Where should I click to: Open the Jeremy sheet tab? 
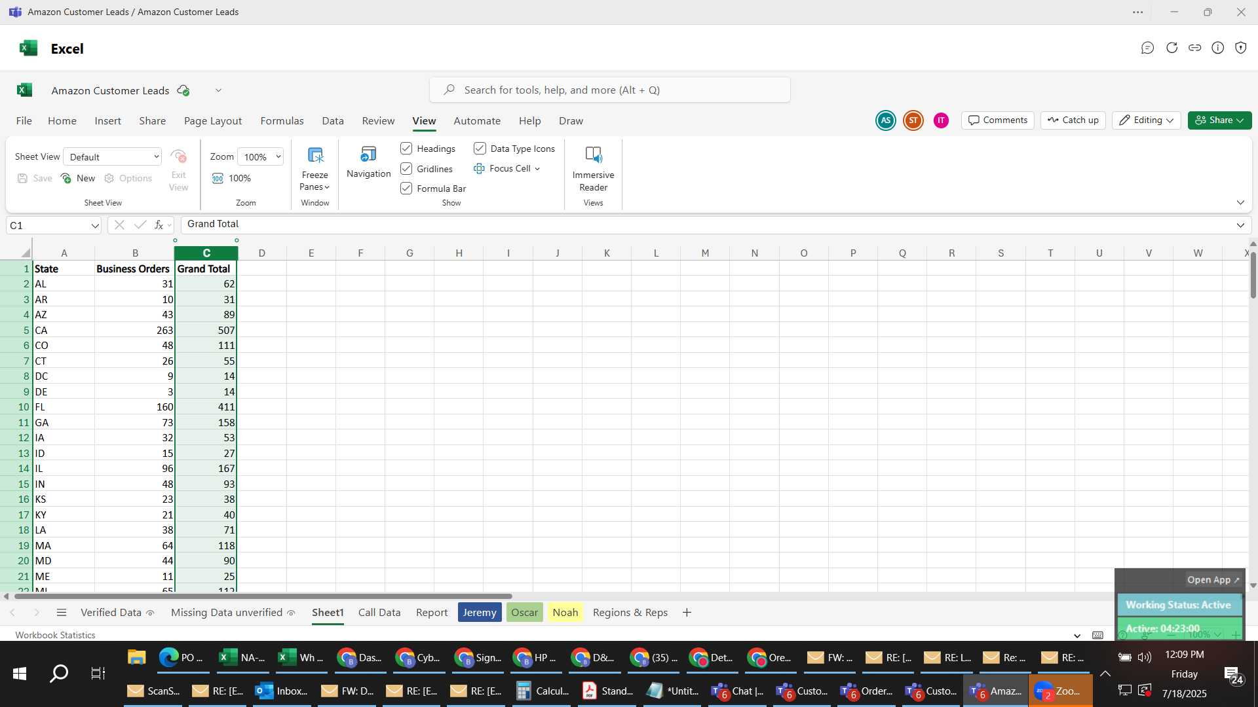tap(480, 612)
